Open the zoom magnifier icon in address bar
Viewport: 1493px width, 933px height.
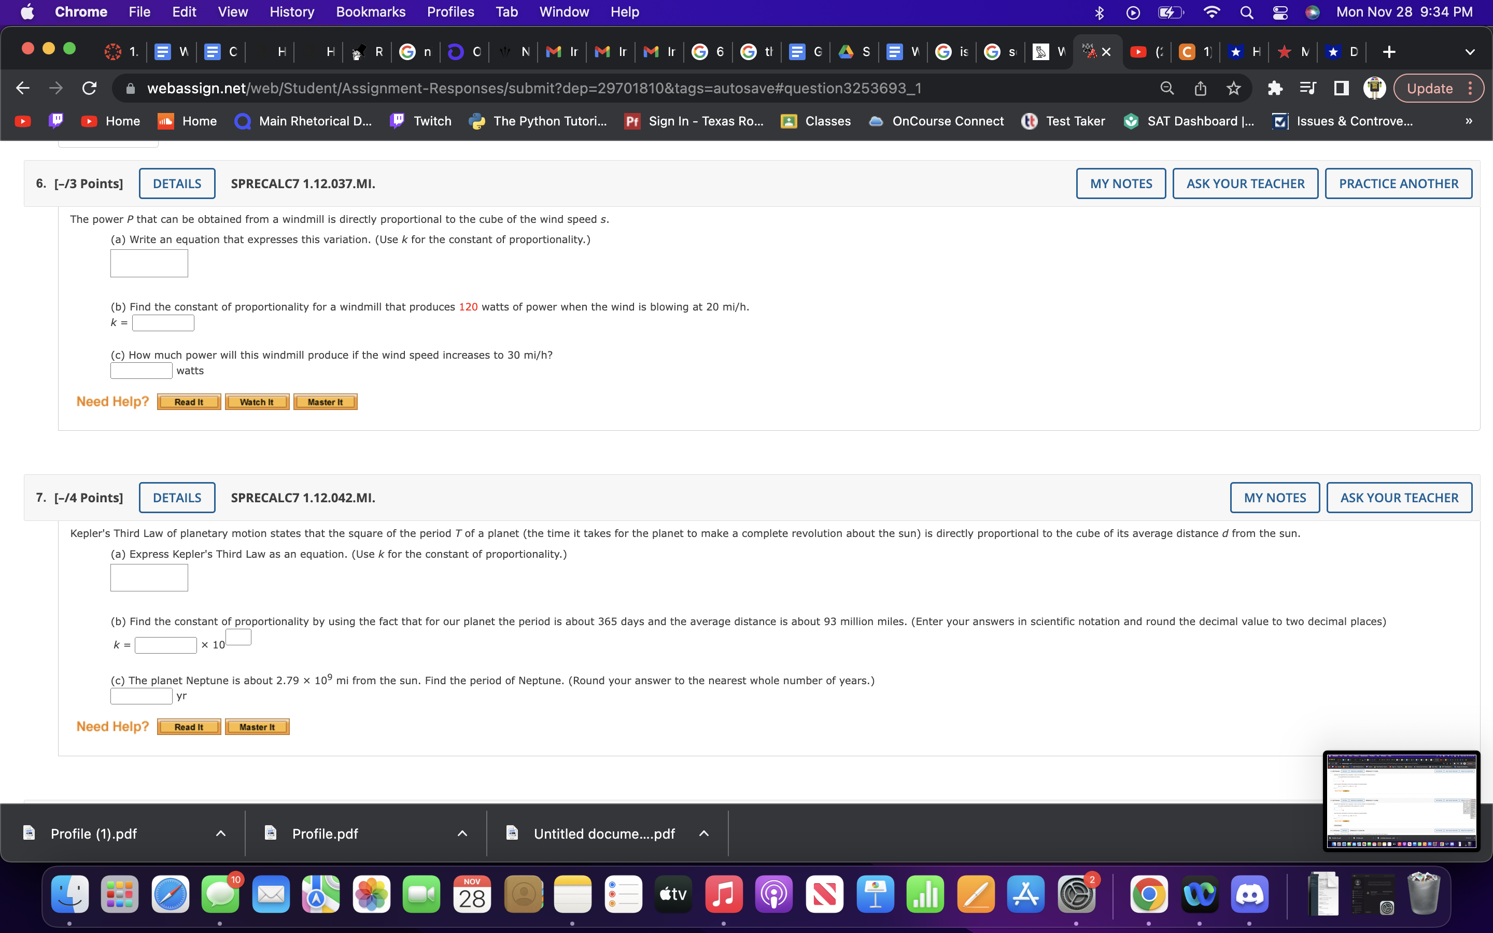[x=1166, y=88]
